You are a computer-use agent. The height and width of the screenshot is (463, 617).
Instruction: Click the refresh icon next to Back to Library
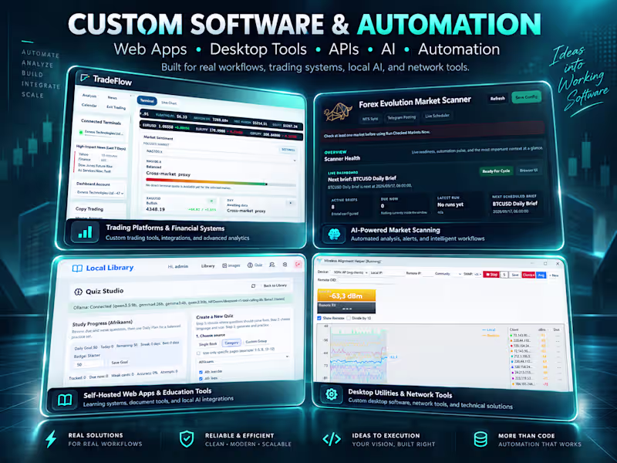click(254, 286)
